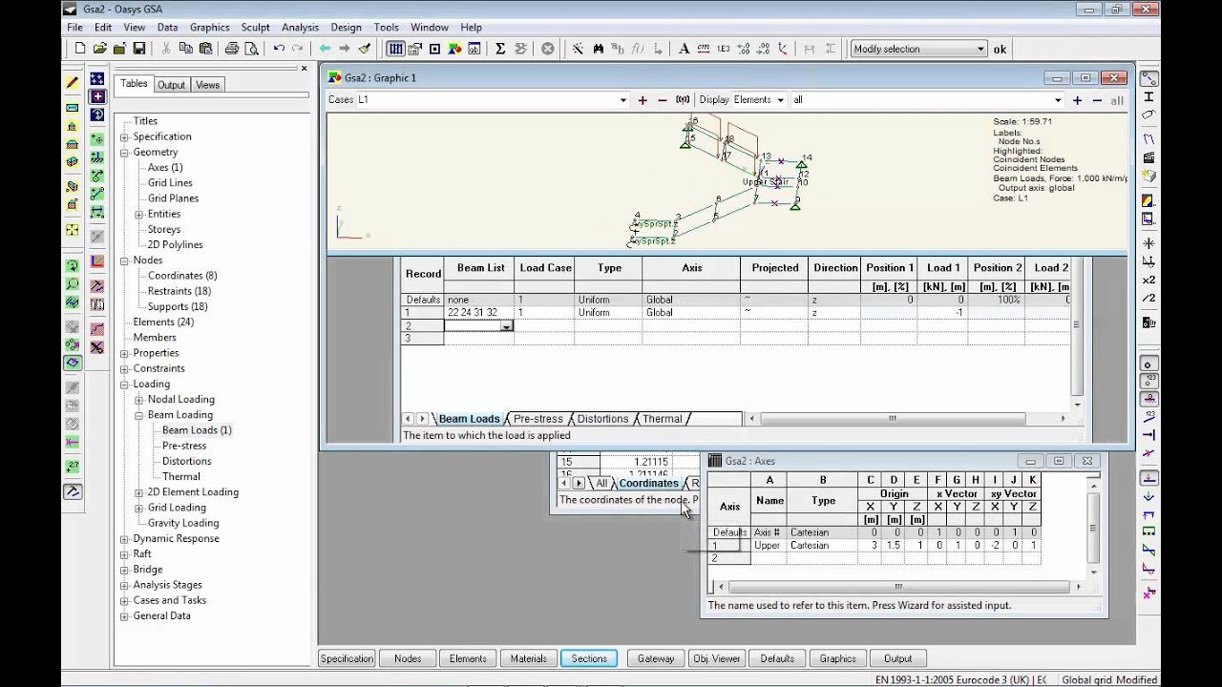Toggle the Defaults button in bottom bar
This screenshot has height=687, width=1222.
pyautogui.click(x=777, y=658)
